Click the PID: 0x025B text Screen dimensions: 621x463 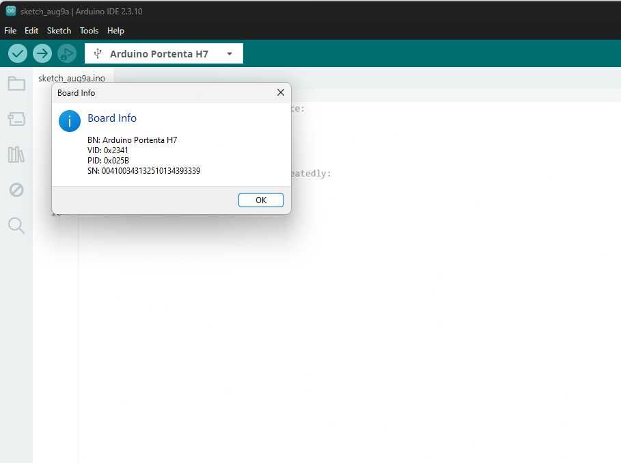coord(108,161)
